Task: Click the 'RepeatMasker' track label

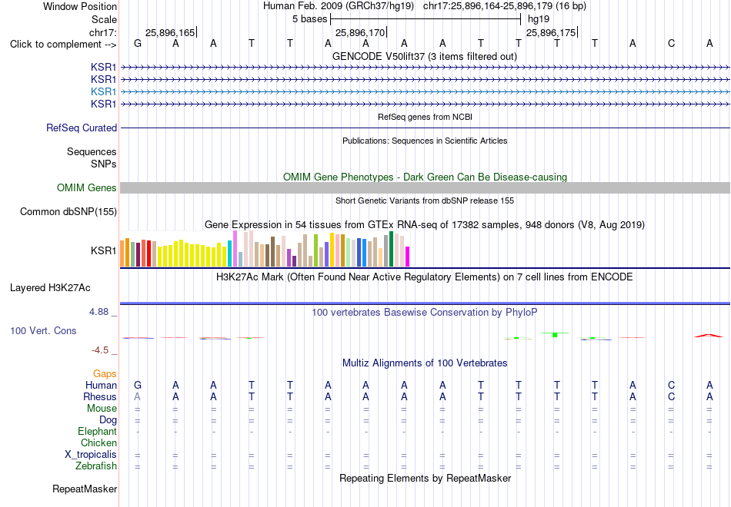Action: [85, 489]
